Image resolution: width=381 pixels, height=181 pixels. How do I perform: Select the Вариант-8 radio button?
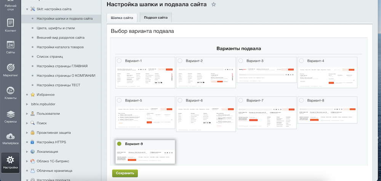tap(301, 100)
